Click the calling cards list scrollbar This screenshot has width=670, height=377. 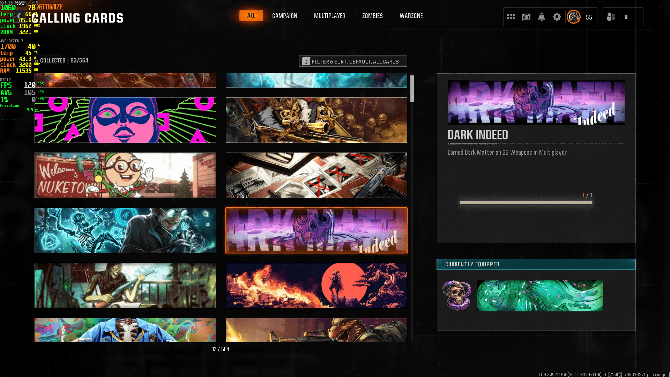tap(412, 89)
